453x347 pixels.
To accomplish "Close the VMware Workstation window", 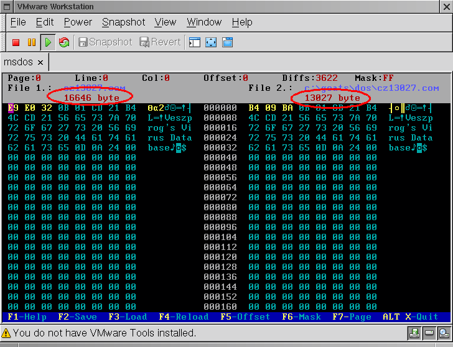I will click(x=447, y=7).
